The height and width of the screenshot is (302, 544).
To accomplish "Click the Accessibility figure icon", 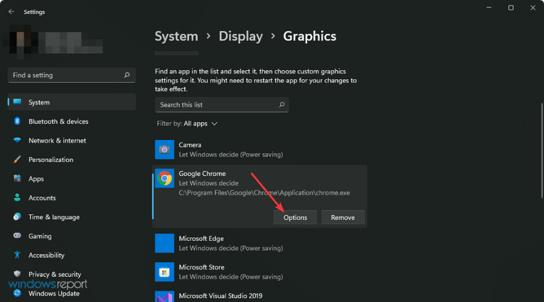I will click(17, 254).
